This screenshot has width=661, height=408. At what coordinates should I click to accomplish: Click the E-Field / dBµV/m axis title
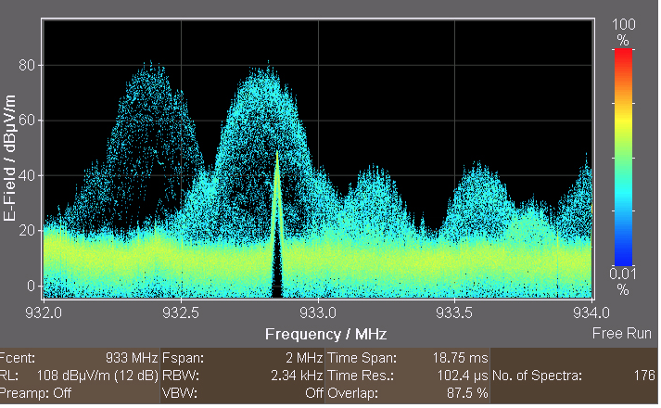[x=9, y=158]
